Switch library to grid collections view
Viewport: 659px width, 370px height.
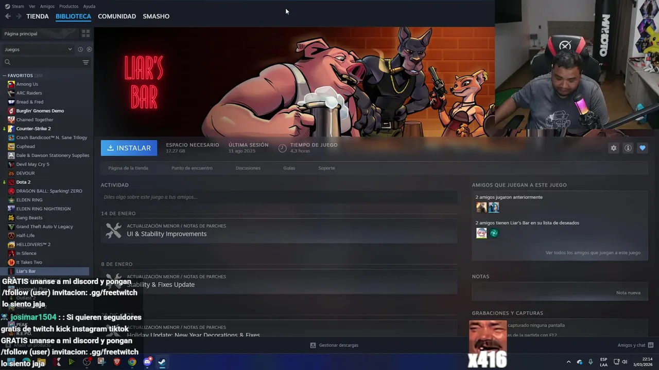tap(85, 33)
